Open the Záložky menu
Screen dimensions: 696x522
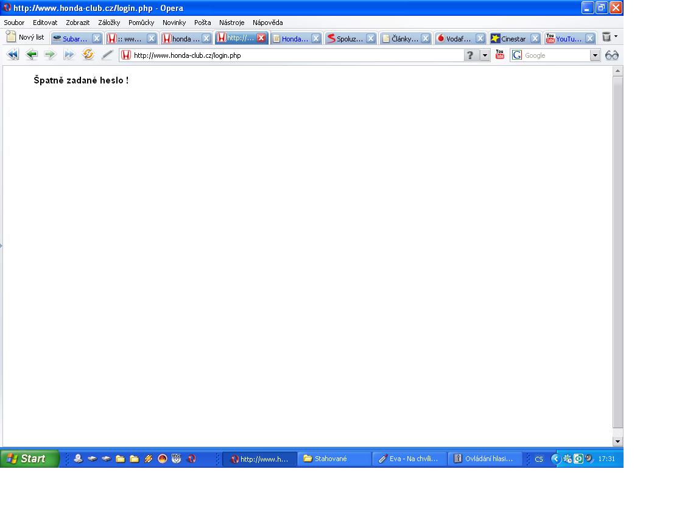pos(109,23)
